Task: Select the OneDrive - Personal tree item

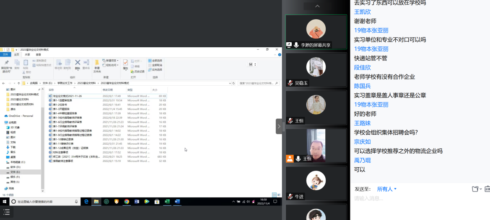Action: [x=20, y=116]
